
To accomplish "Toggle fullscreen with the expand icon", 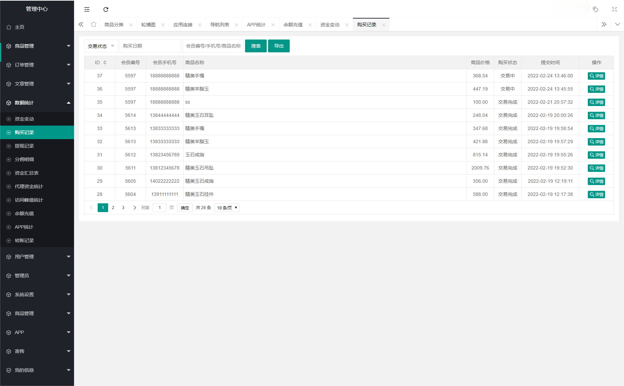I will 615,9.
